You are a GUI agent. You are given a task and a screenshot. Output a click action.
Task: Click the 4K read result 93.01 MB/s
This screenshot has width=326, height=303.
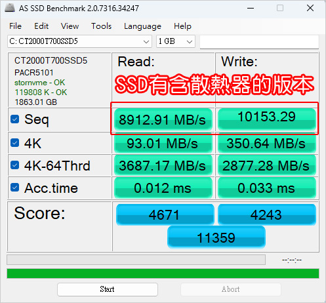tap(163, 143)
